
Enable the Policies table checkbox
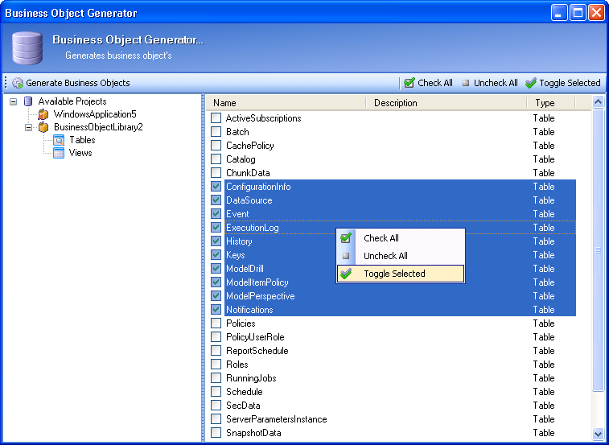click(216, 323)
